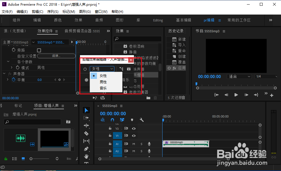Viewport: 281px width, 171px height.
Task: Play the sequence in Program monitor
Action: [236, 95]
